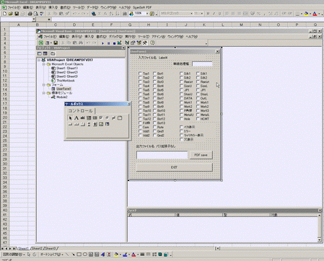The height and width of the screenshot is (261, 324).
Task: Click the Save icon in VBA toolbar
Action: point(56,43)
